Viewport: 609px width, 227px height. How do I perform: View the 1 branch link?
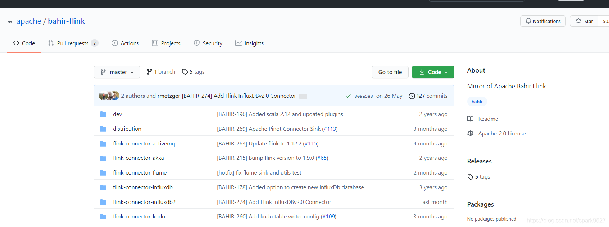161,72
